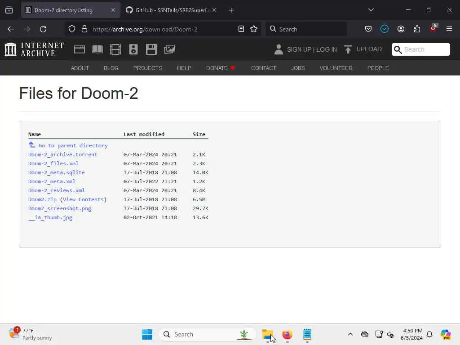
Task: Open Doom-2_files.xml
Action: pyautogui.click(x=53, y=164)
